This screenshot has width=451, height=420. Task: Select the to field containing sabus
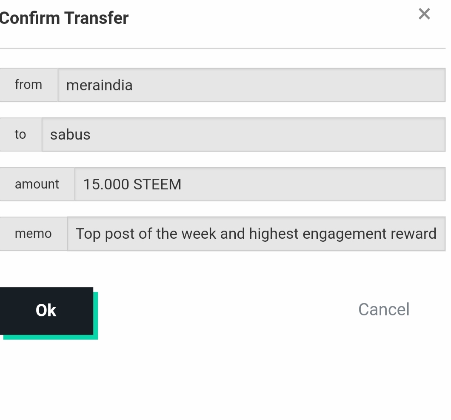(244, 134)
